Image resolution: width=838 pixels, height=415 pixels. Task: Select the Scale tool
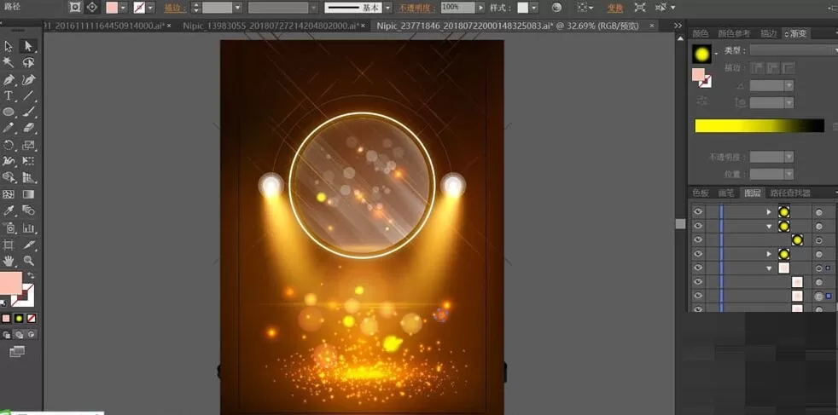click(28, 145)
